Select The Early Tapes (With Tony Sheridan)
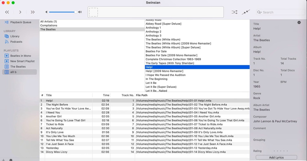The height and width of the screenshot is (161, 307). 197,63
